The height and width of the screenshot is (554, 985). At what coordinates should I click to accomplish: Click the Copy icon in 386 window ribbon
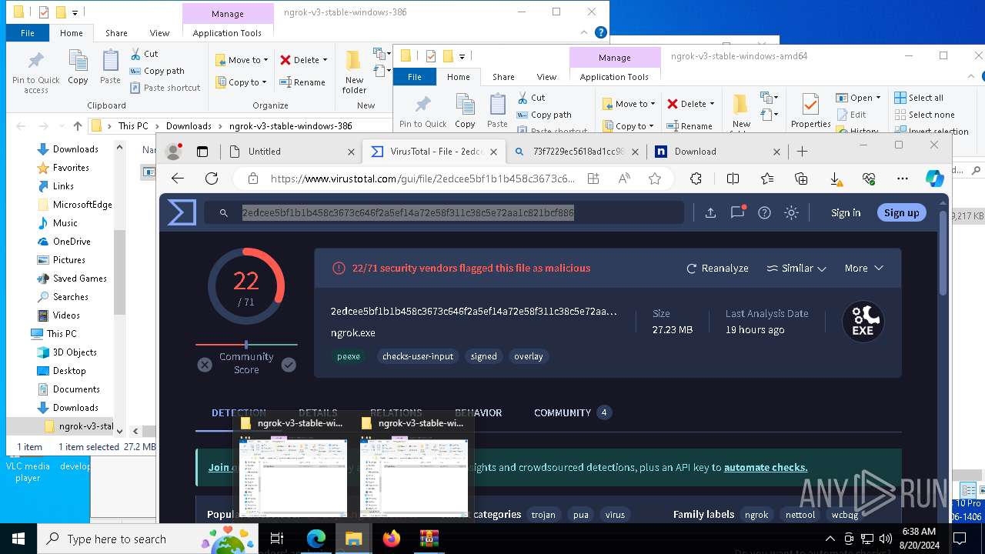tap(78, 68)
